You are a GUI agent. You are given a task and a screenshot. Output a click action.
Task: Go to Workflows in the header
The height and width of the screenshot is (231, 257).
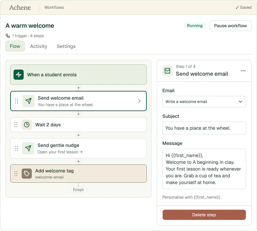point(54,7)
